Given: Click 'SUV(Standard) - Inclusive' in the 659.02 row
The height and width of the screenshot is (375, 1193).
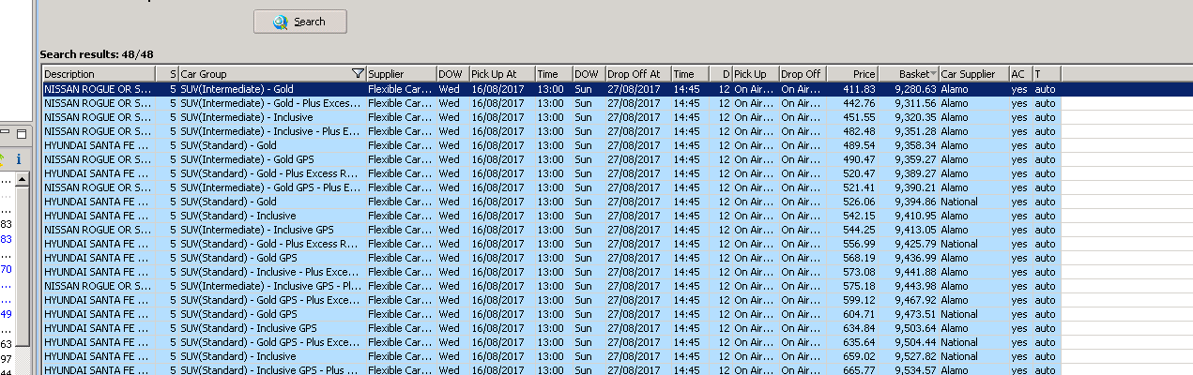Looking at the screenshot, I should tap(238, 356).
